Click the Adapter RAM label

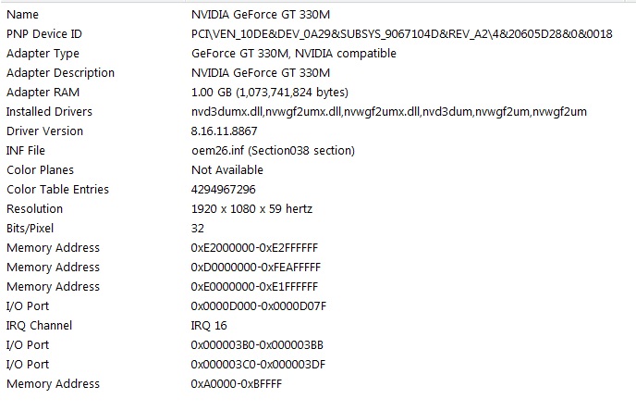point(43,93)
